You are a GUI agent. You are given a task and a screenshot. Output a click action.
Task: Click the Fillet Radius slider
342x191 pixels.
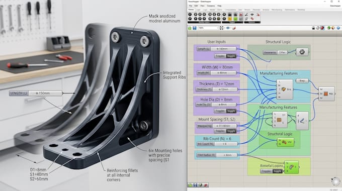[x=217, y=155]
